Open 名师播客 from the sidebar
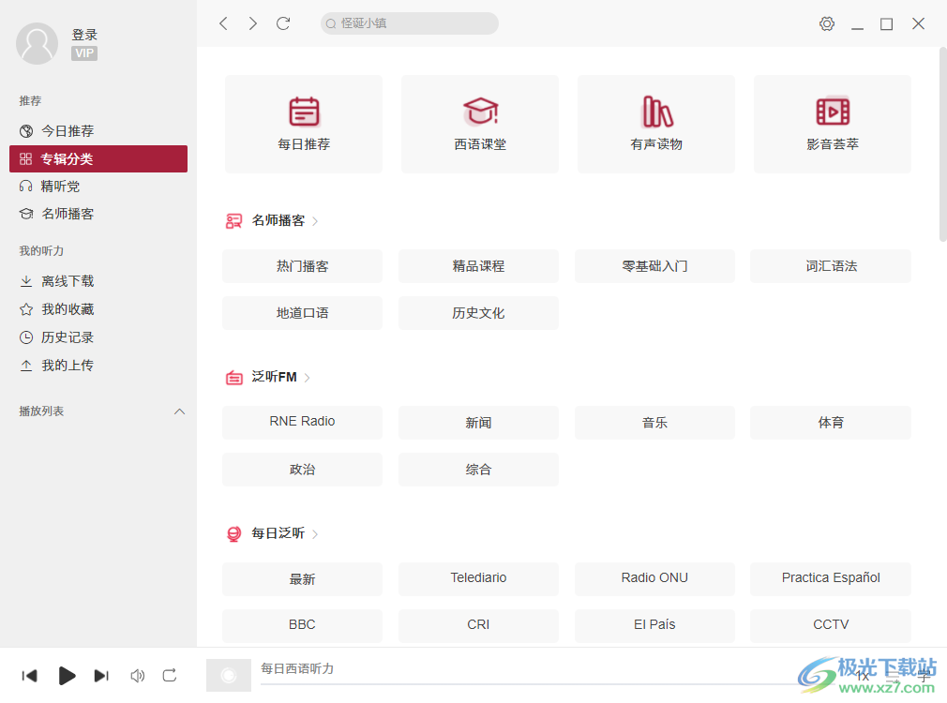This screenshot has height=703, width=947. coord(98,214)
